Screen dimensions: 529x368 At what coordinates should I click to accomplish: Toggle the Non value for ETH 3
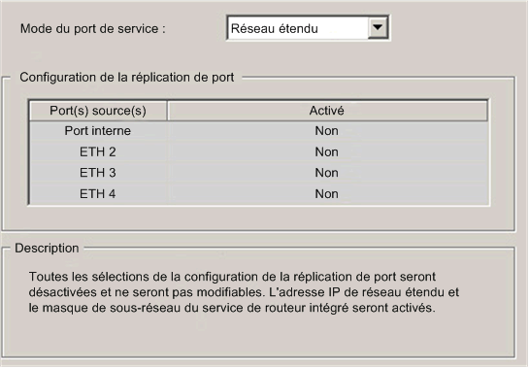coord(327,173)
